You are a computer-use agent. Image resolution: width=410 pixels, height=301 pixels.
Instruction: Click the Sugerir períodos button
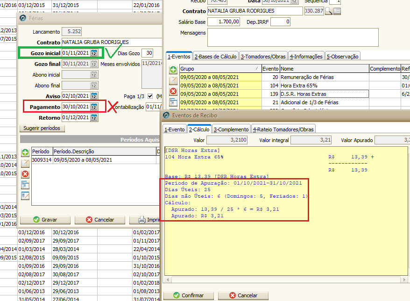[42, 128]
